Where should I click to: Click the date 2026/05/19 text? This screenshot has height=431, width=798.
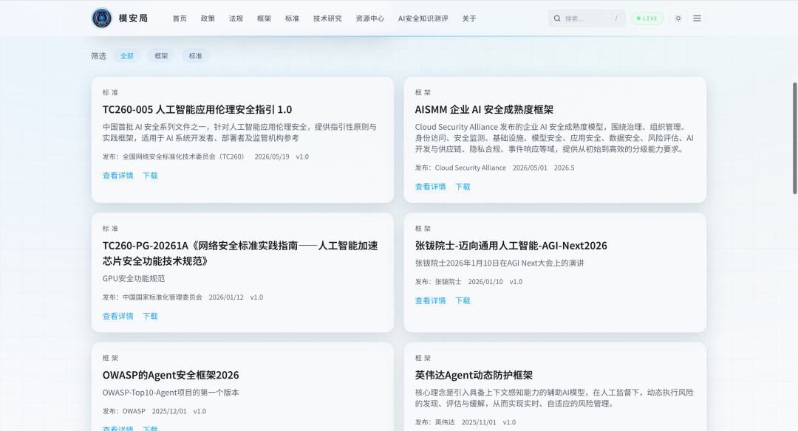(x=272, y=156)
